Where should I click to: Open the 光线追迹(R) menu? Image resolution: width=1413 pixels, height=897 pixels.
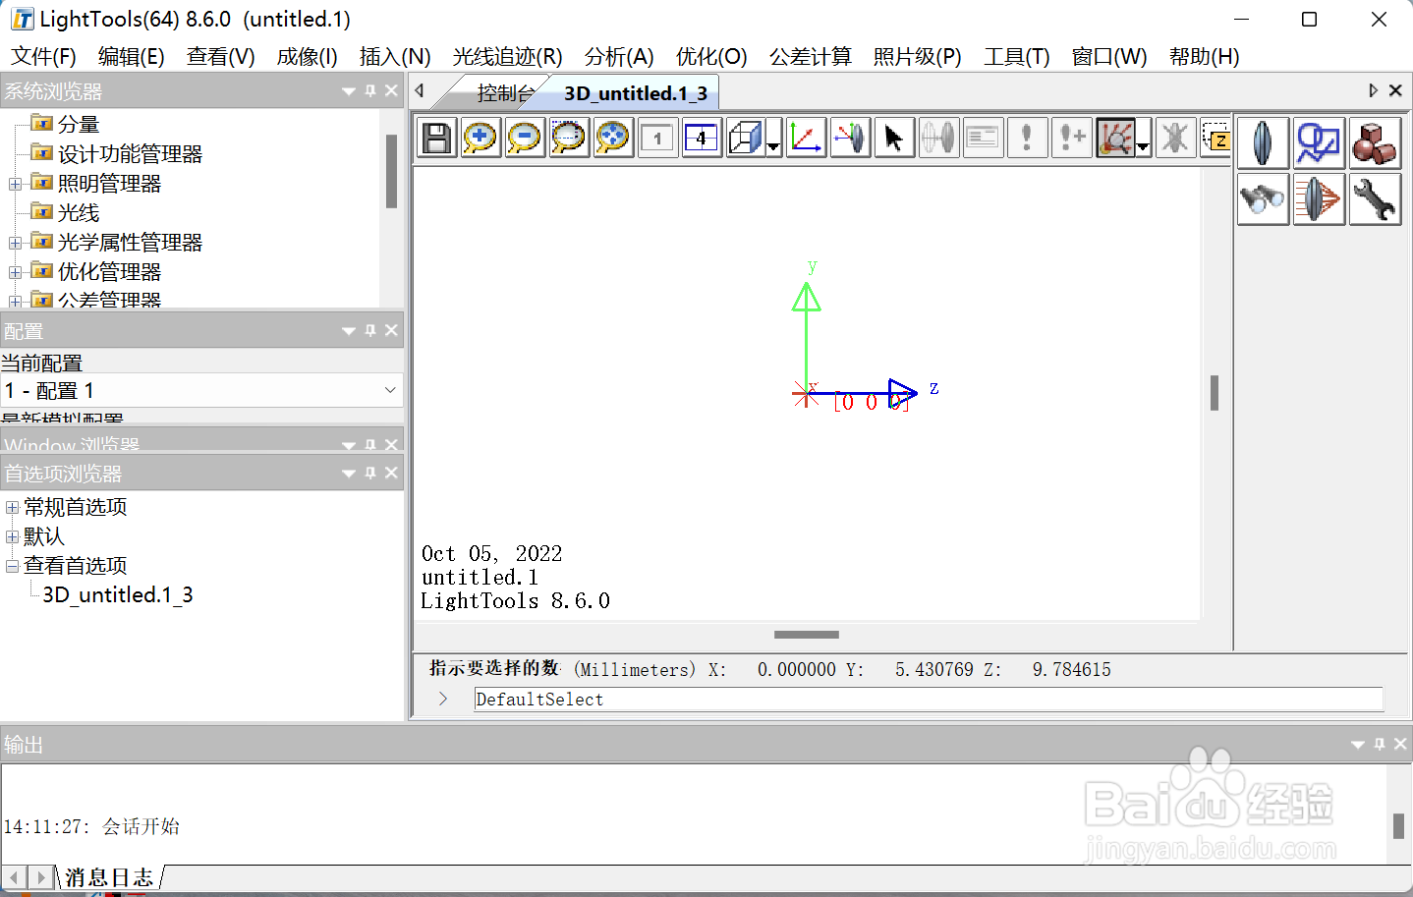point(507,56)
